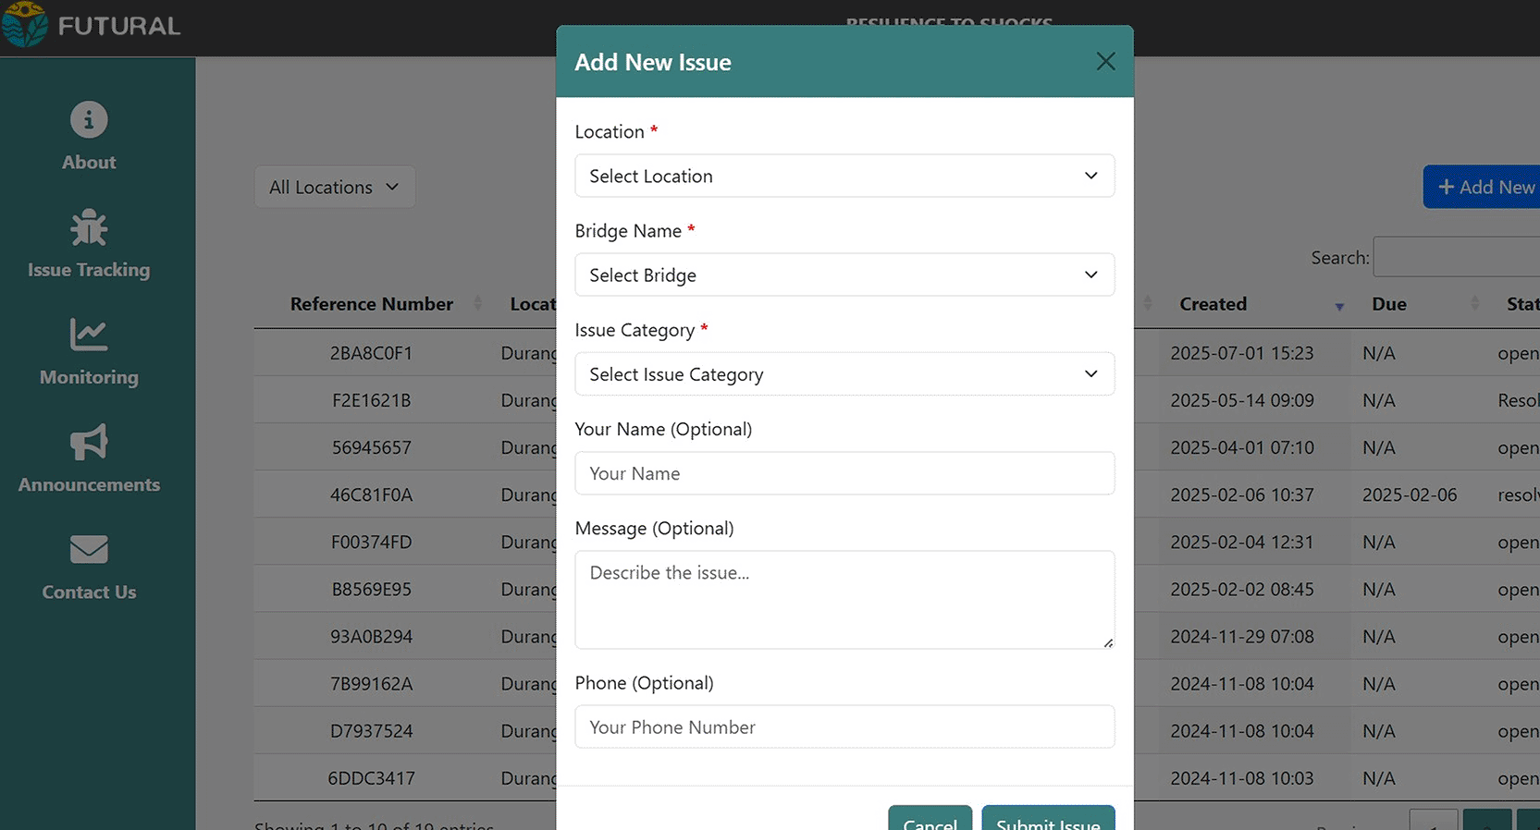
Task: Open the Select Issue Category dropdown
Action: tap(844, 373)
